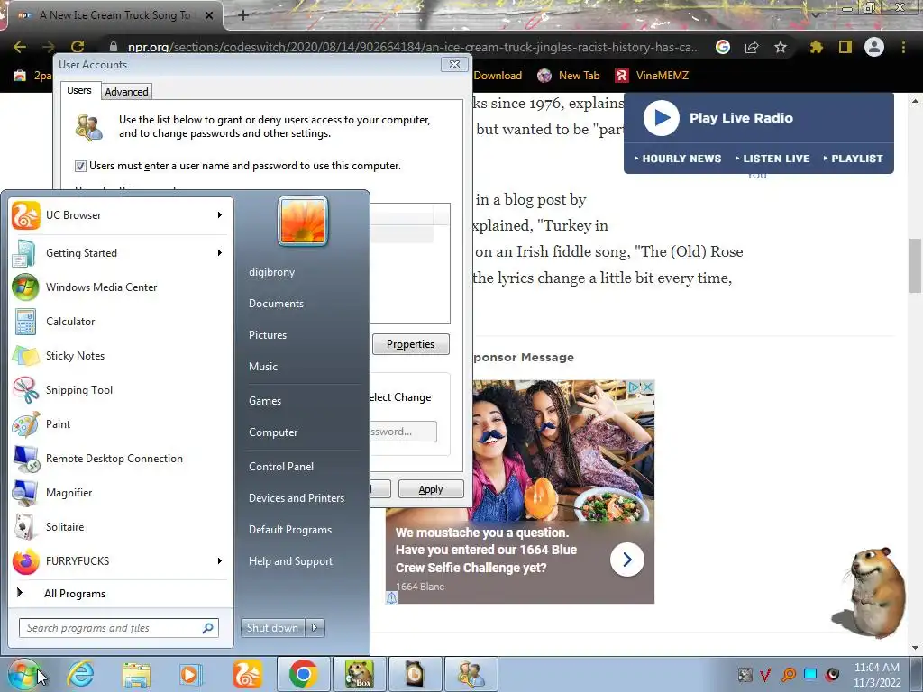This screenshot has width=923, height=692.
Task: Open the Shut down options arrow
Action: [315, 628]
